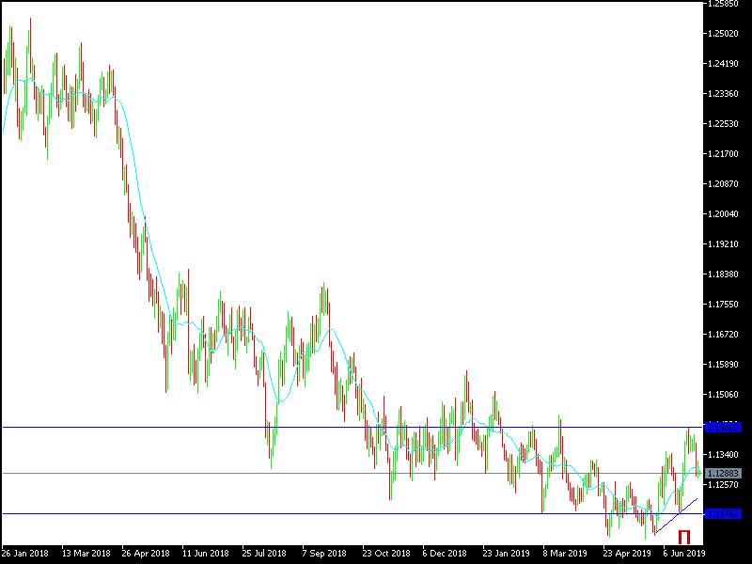Click the 1.19210 price scale value

coord(723,244)
